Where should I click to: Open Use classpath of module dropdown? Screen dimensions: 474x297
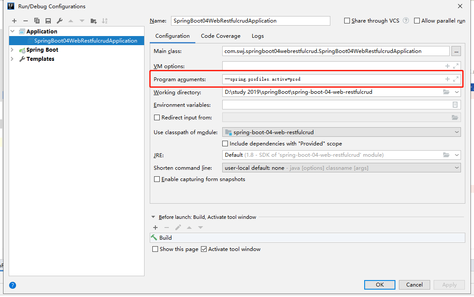(457, 132)
